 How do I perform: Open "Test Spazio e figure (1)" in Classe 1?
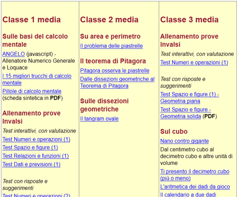[x=30, y=148]
